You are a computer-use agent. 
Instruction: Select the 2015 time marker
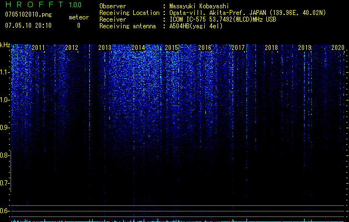coord(171,48)
